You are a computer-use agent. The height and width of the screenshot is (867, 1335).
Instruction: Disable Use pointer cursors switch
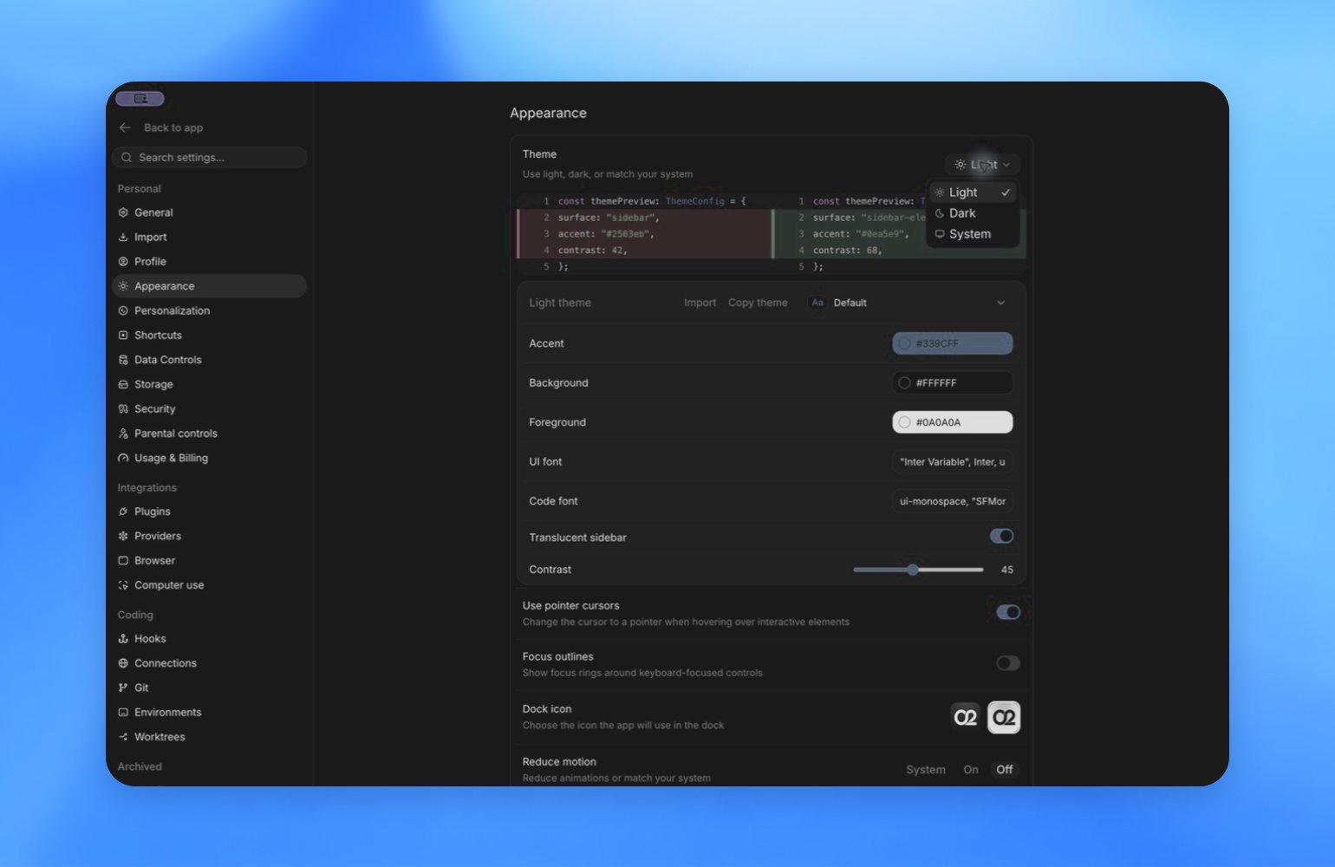coord(1008,612)
